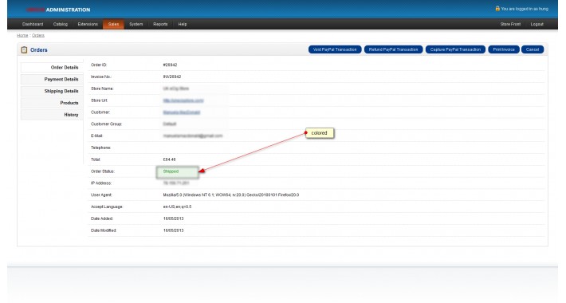
Task: Open the Reports menu
Action: pos(160,24)
